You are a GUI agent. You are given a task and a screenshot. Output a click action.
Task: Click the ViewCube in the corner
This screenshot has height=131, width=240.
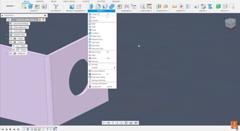coord(230,23)
